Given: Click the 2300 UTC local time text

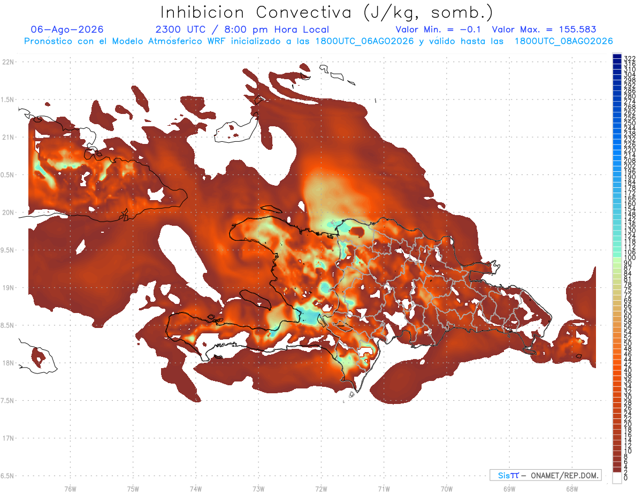Looking at the screenshot, I should [x=242, y=30].
